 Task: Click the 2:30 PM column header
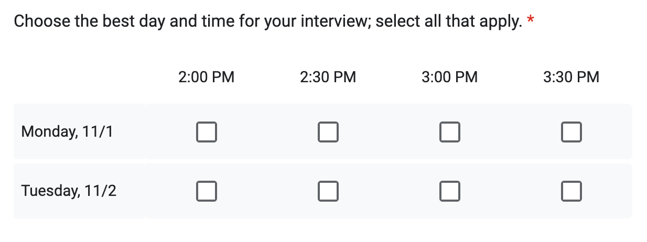(x=328, y=78)
